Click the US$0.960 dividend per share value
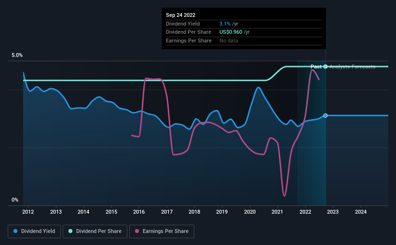 [231, 32]
